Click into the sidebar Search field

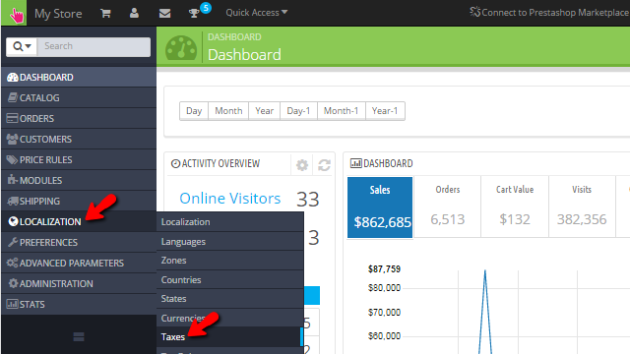[94, 46]
